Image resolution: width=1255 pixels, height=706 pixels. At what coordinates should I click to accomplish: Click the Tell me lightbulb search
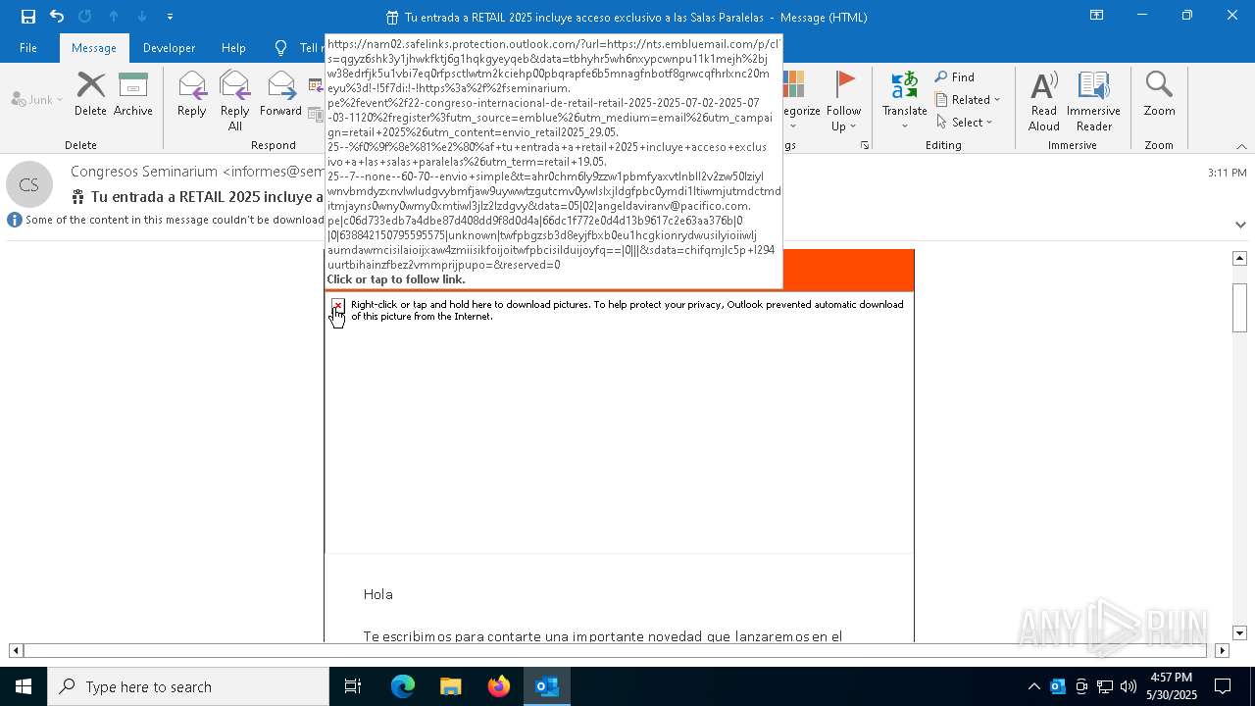coord(281,47)
